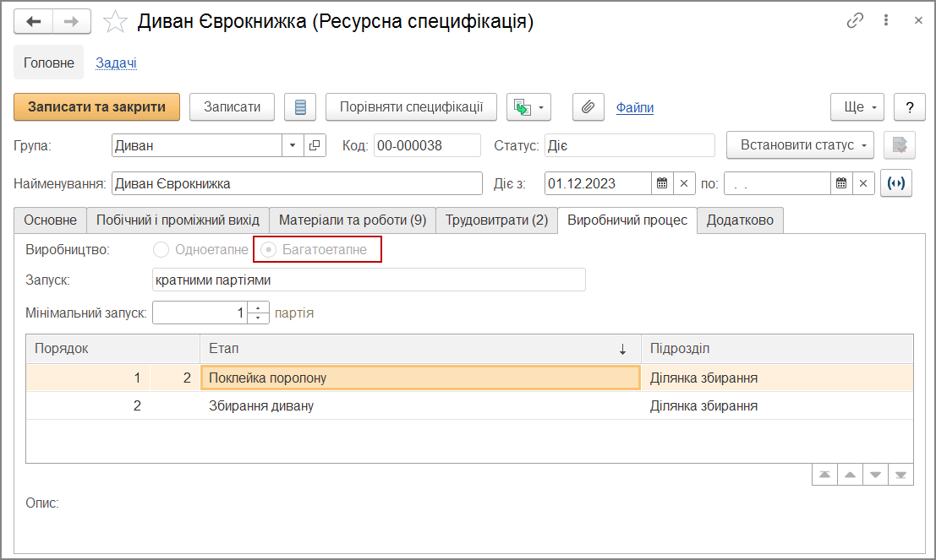
Task: Click the copy link icon
Action: [855, 21]
